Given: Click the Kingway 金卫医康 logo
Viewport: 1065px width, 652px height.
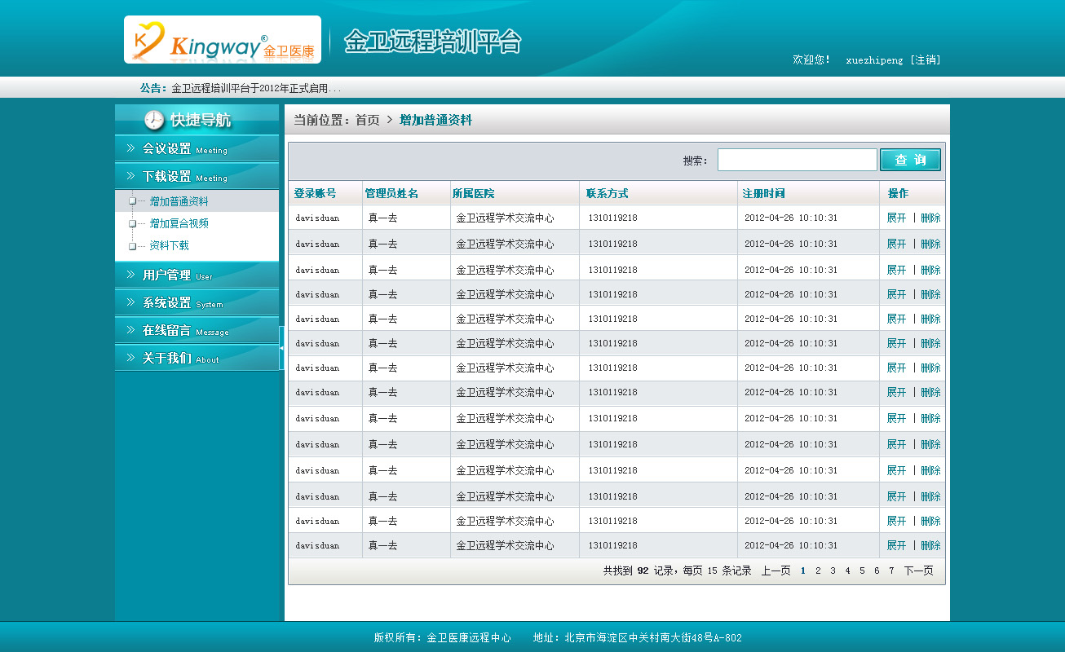Looking at the screenshot, I should click(x=223, y=39).
